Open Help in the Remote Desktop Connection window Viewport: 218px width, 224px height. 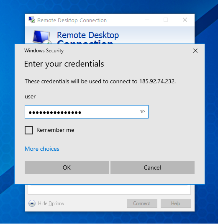pyautogui.click(x=176, y=203)
